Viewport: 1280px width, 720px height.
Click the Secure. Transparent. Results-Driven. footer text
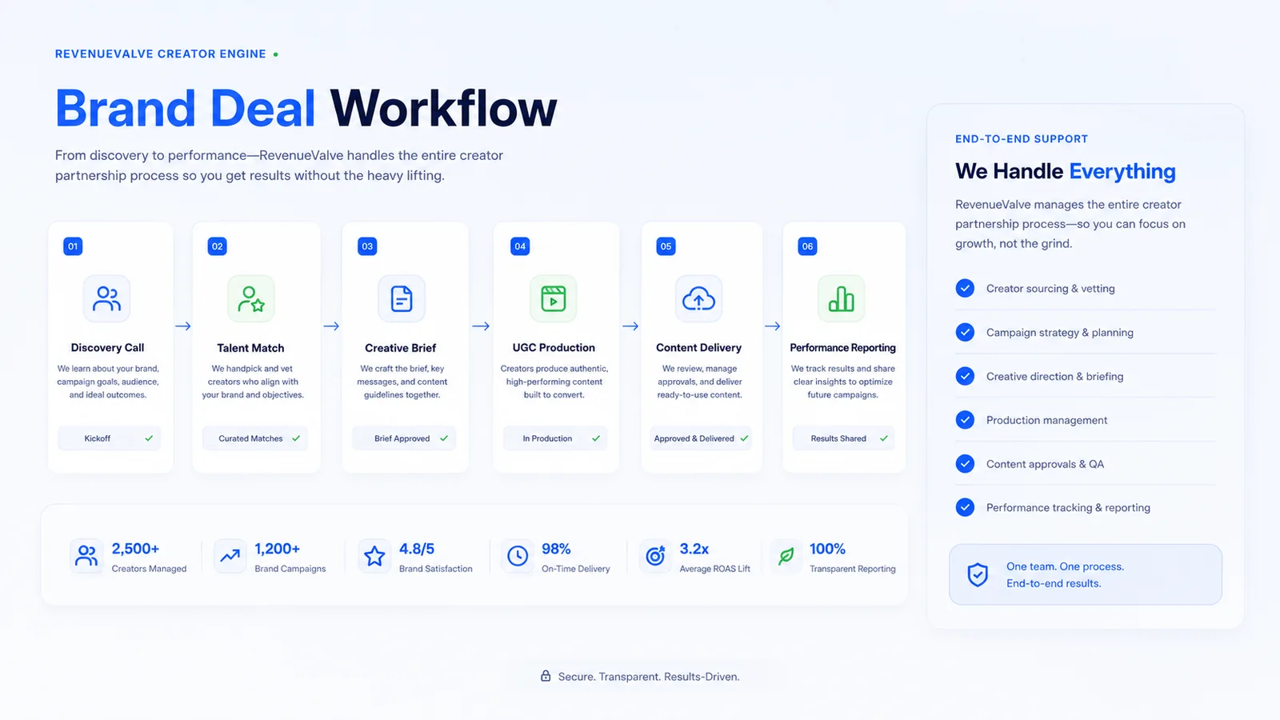pyautogui.click(x=649, y=677)
